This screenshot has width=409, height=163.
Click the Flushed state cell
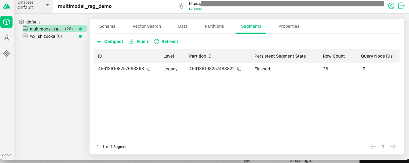[x=262, y=69]
